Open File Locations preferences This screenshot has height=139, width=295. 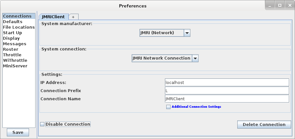[x=19, y=27]
